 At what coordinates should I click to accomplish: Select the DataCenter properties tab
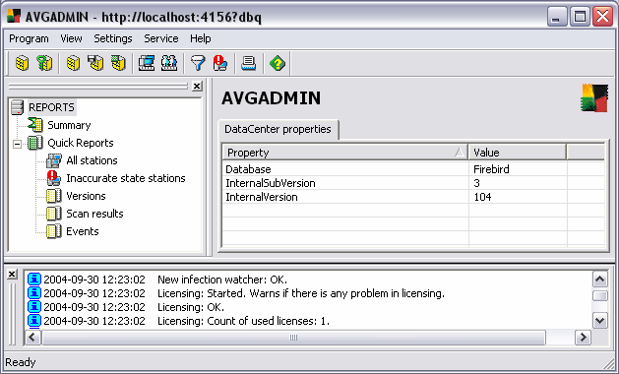click(278, 129)
